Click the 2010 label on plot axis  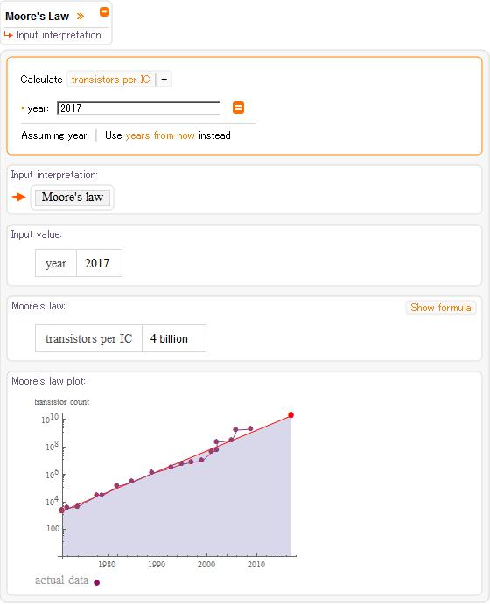[x=256, y=564]
